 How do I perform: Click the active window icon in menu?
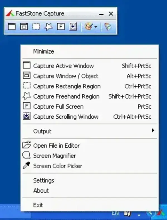26,65
